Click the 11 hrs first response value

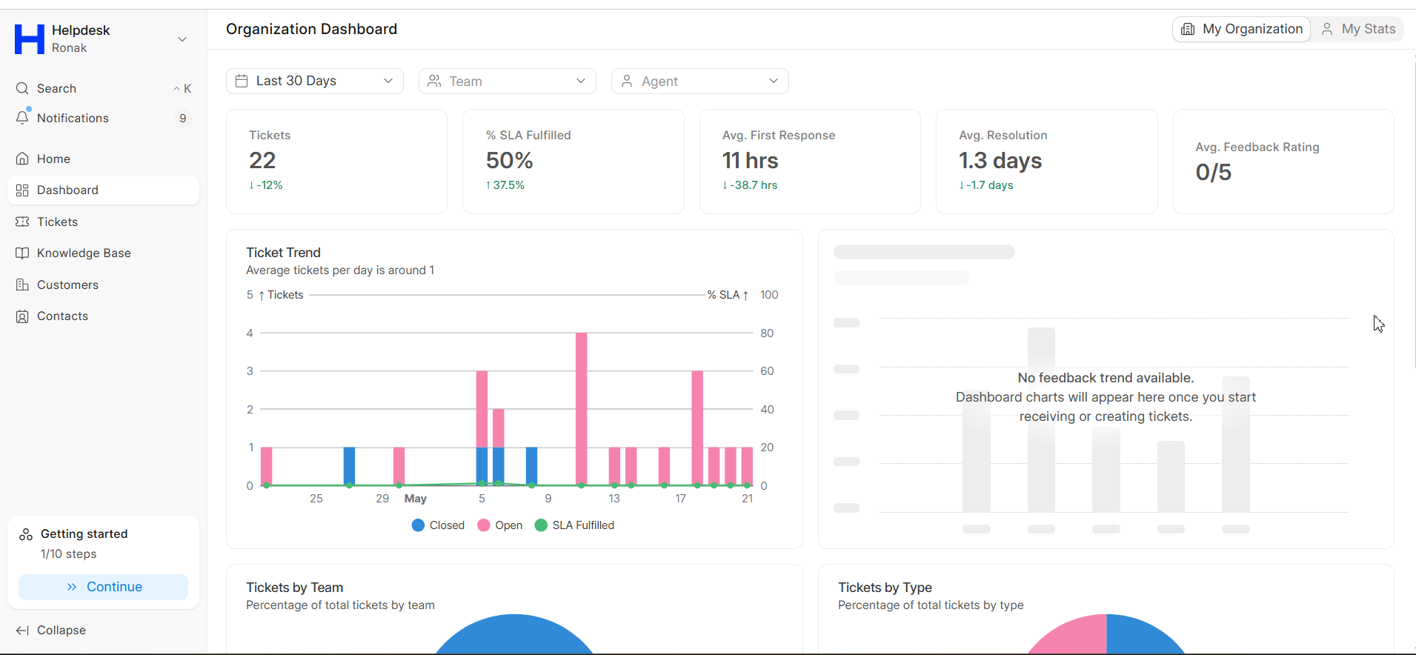click(750, 160)
